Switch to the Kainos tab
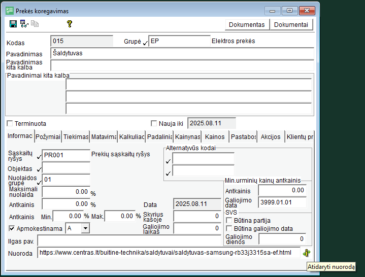Image resolution: width=365 pixels, height=277 pixels. tap(215, 136)
